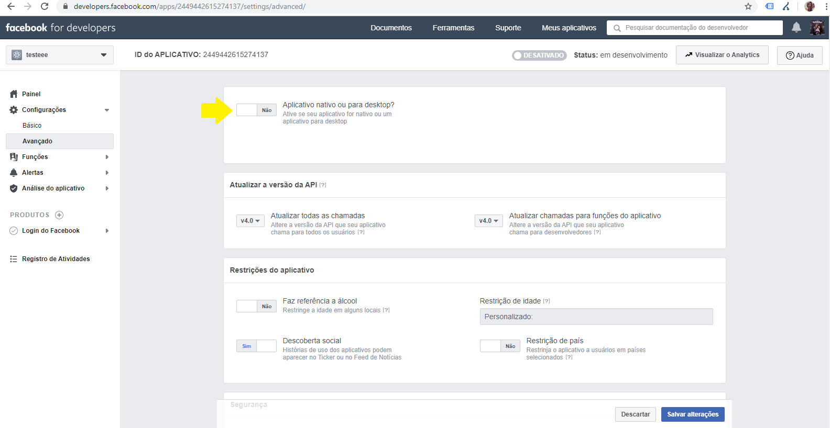Toggle Faz referência a álcool switch
Screen dimensions: 830x428
coord(256,306)
